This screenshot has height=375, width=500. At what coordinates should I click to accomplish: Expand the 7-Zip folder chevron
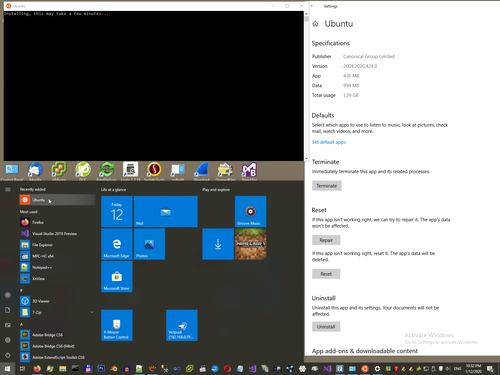(x=92, y=312)
